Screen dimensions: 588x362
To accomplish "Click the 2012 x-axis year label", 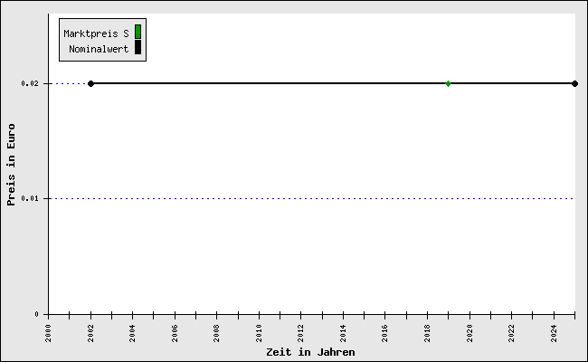I will 300,333.
